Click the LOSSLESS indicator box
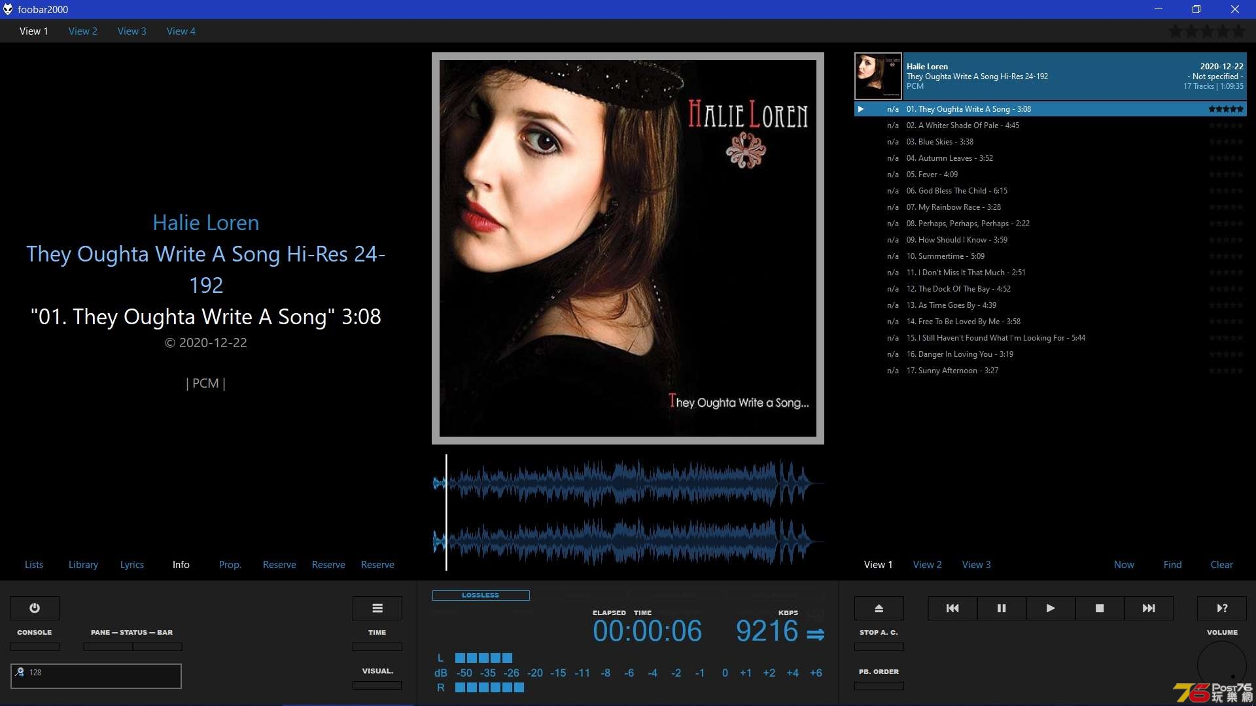 [x=481, y=595]
